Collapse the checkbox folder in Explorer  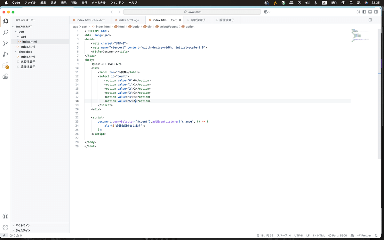point(25,52)
